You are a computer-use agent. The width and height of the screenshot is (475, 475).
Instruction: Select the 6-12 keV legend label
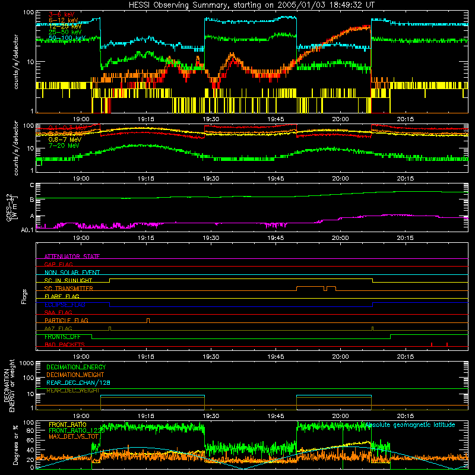pyautogui.click(x=63, y=20)
